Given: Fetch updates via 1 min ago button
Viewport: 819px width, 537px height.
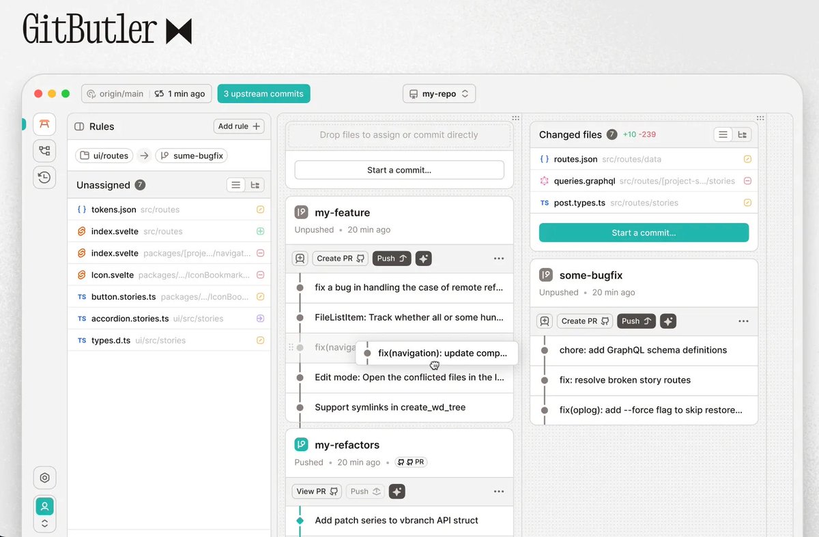Looking at the screenshot, I should pos(179,93).
